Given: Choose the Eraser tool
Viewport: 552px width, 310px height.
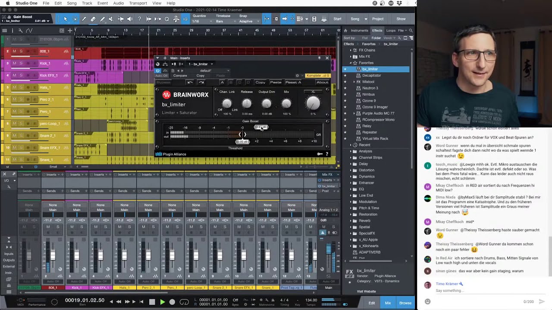Looking at the screenshot, I should click(93, 19).
